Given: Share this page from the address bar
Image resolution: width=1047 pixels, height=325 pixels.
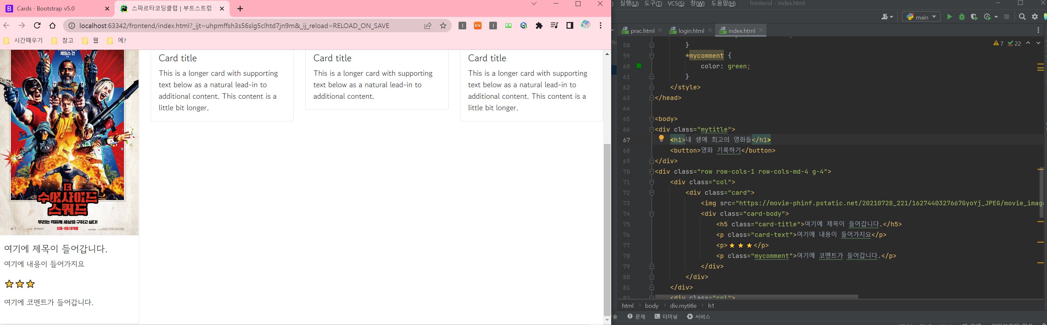Looking at the screenshot, I should point(428,26).
